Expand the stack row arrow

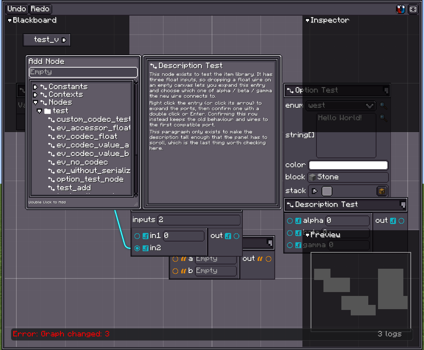click(x=314, y=191)
